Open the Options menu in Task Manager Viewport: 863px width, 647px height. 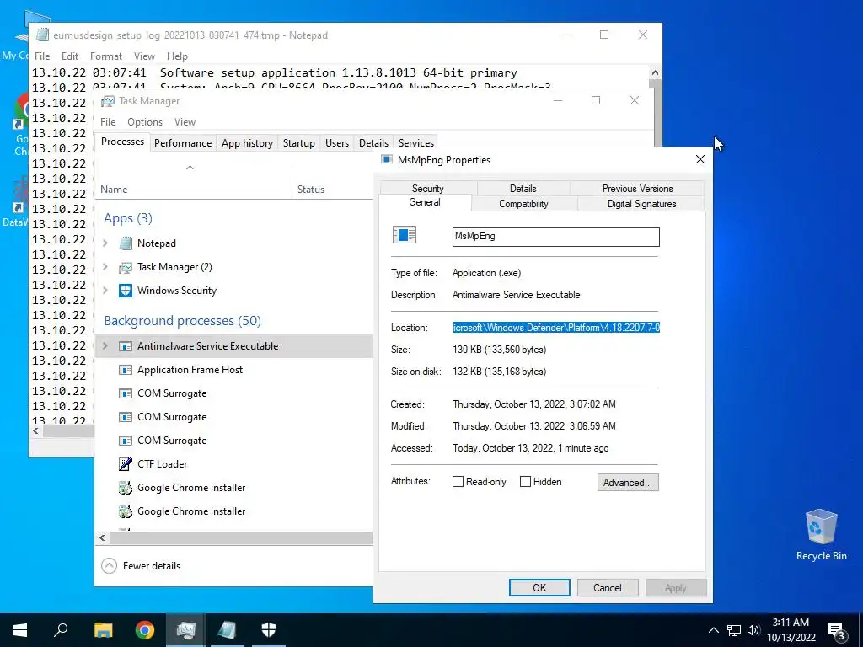145,122
